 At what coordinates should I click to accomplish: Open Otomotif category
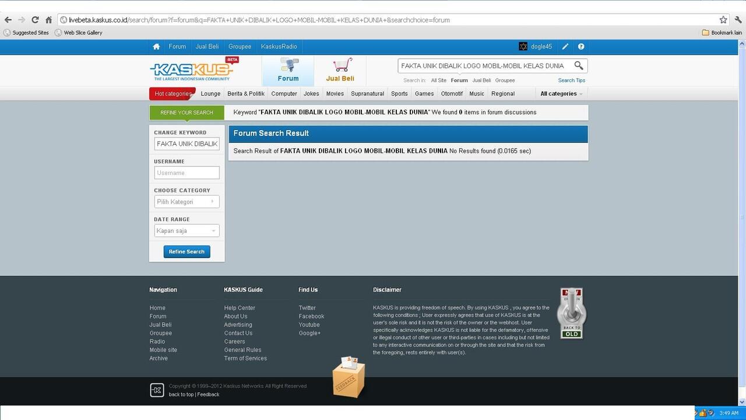(452, 93)
